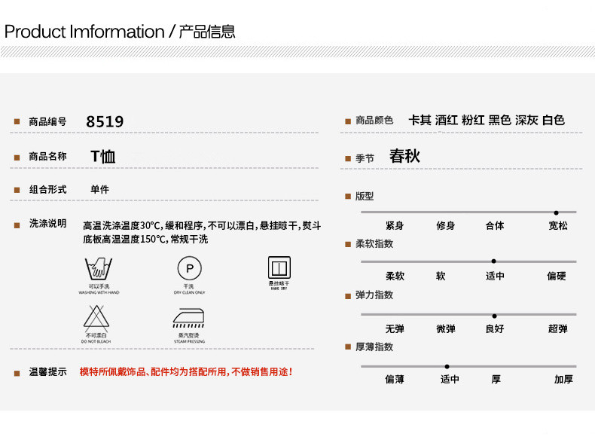Click the 宽松 fit label
Image resolution: width=595 pixels, height=440 pixels.
pos(558,225)
